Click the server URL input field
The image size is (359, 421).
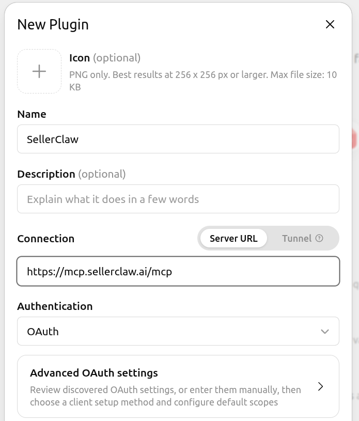tap(178, 271)
